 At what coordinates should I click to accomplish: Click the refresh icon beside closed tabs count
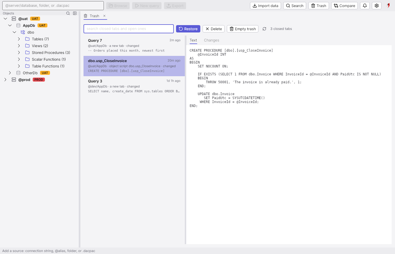pos(264,29)
